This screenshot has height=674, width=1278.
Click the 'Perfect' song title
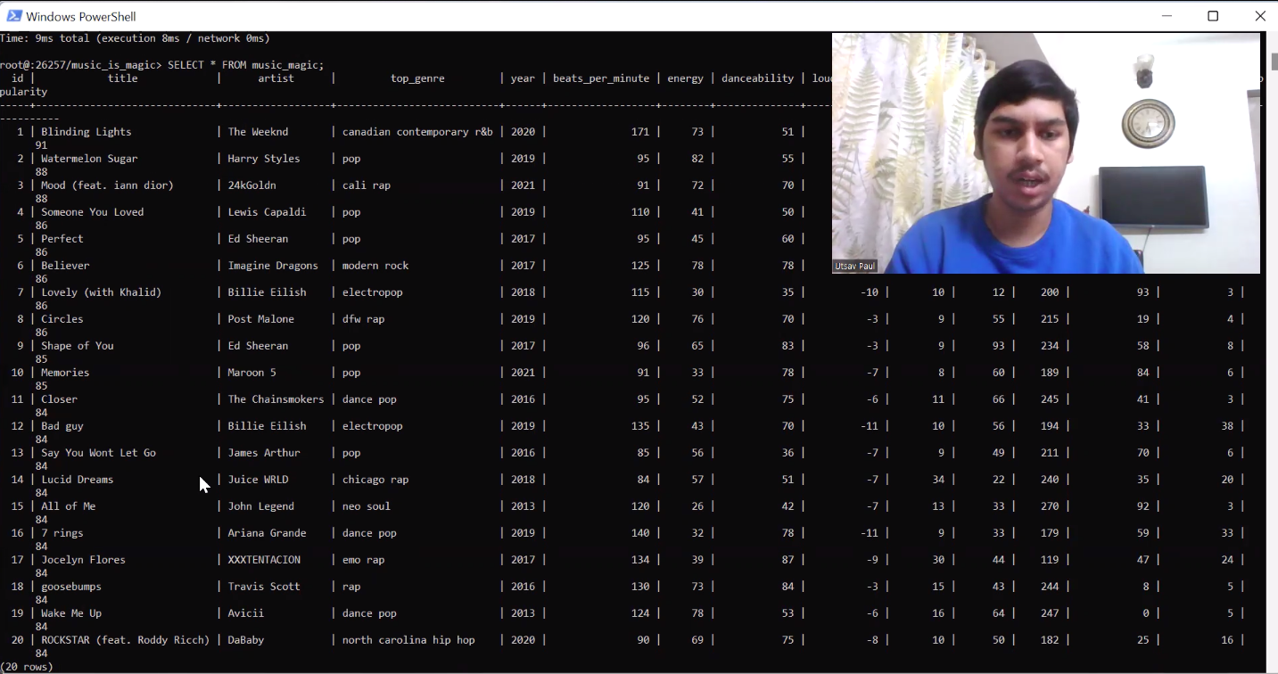(62, 239)
